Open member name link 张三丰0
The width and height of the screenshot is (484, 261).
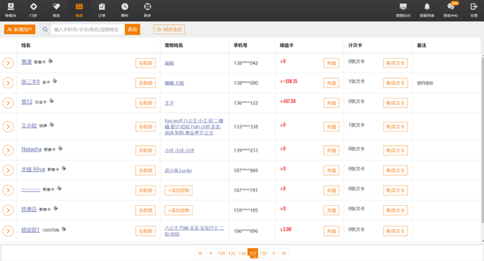tap(31, 81)
